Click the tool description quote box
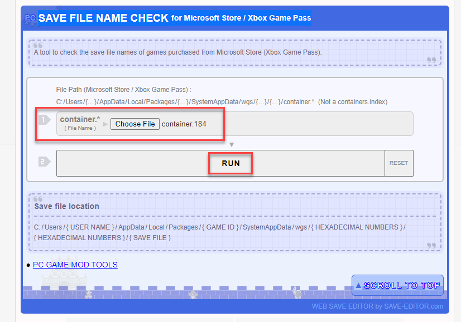This screenshot has height=322, width=461. pos(234,52)
